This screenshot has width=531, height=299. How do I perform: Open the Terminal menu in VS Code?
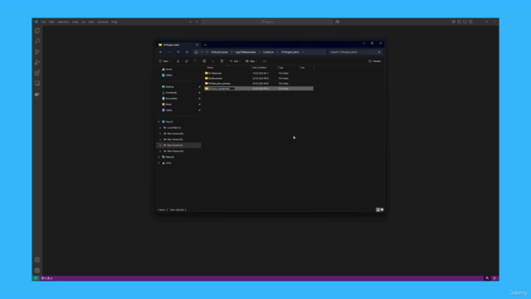(103, 22)
